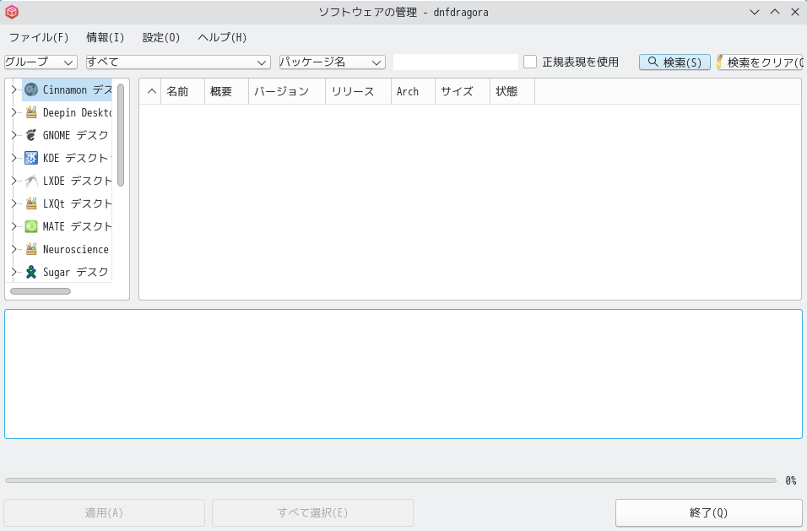Image resolution: width=807 pixels, height=531 pixels.
Task: Expand the LXQt デスクトップ tree node
Action: [x=14, y=203]
